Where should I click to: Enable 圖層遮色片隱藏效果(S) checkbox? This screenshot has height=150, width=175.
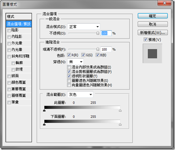(x=69, y=80)
